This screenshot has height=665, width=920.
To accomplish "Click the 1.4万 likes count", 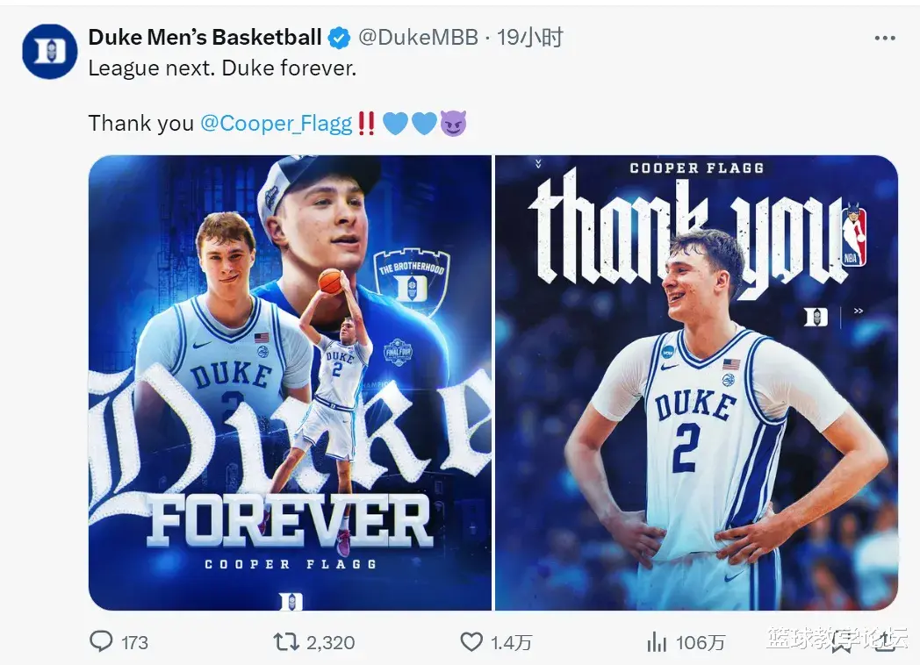I will 512,642.
